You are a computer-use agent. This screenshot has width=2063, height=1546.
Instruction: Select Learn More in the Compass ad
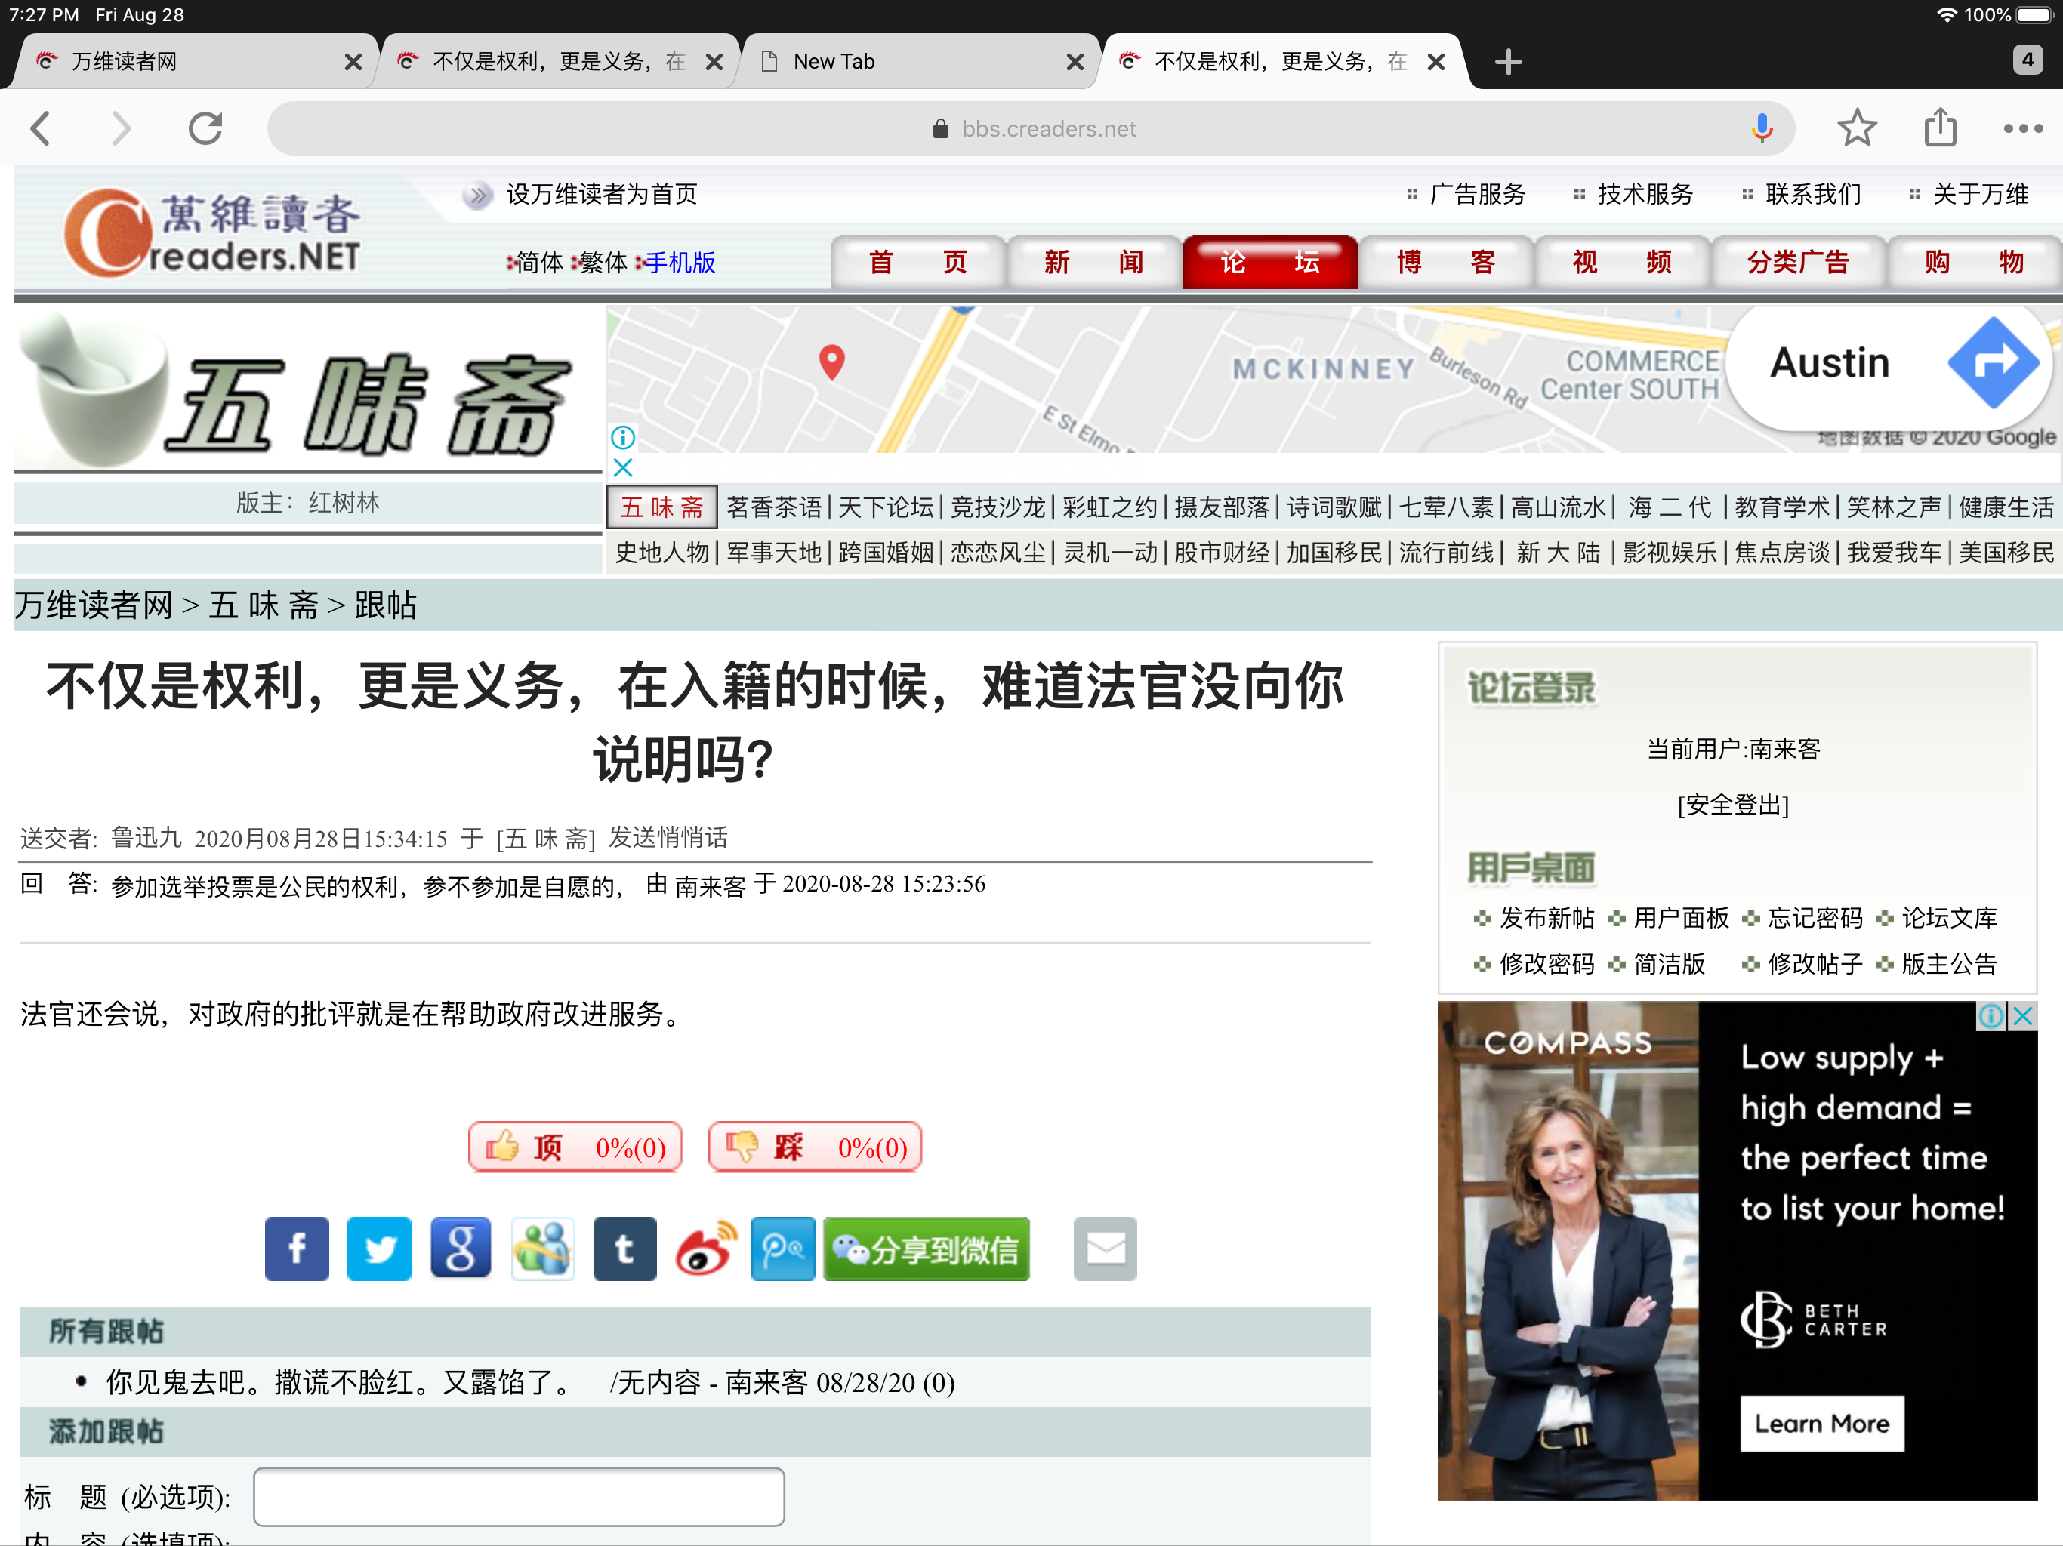[1821, 1424]
